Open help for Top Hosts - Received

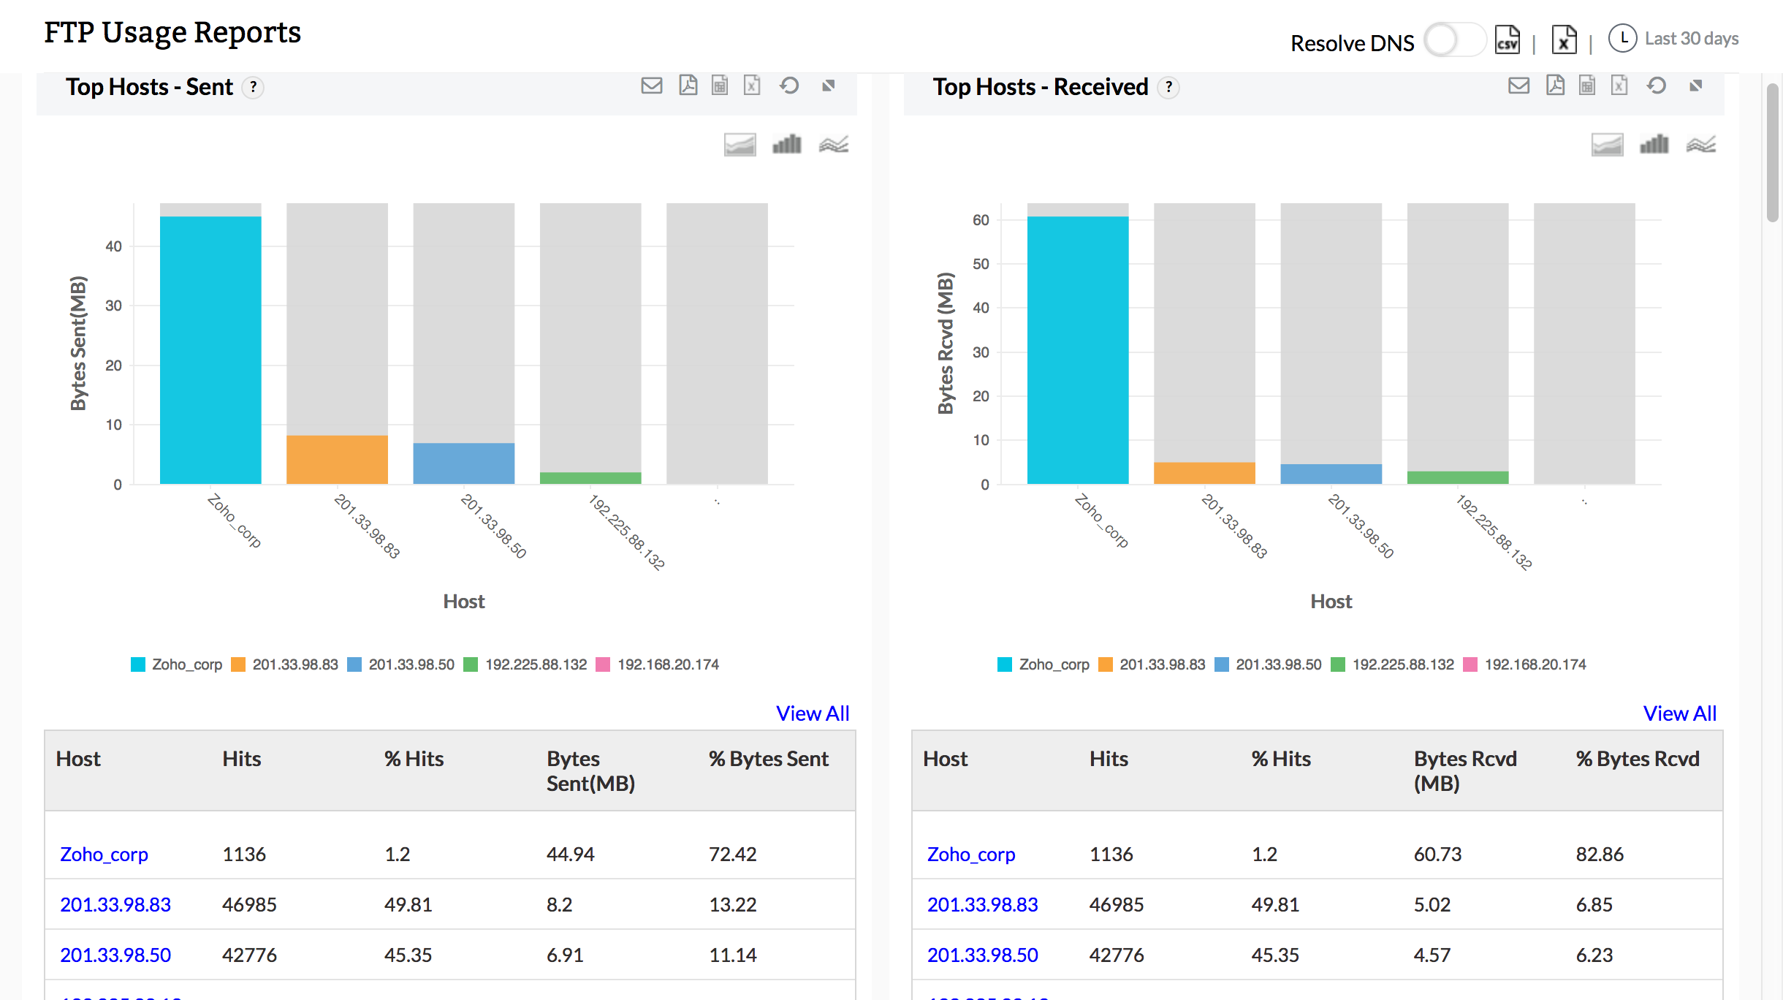pyautogui.click(x=1168, y=88)
